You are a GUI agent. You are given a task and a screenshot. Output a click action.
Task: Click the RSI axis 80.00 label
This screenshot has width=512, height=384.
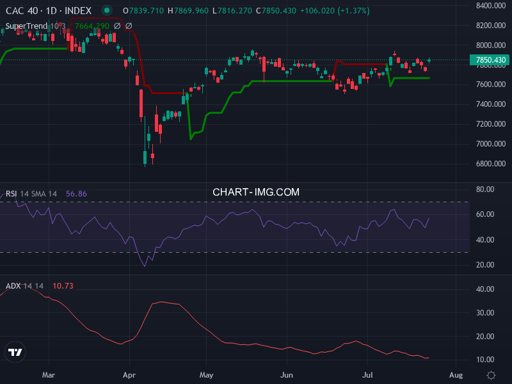coord(485,189)
